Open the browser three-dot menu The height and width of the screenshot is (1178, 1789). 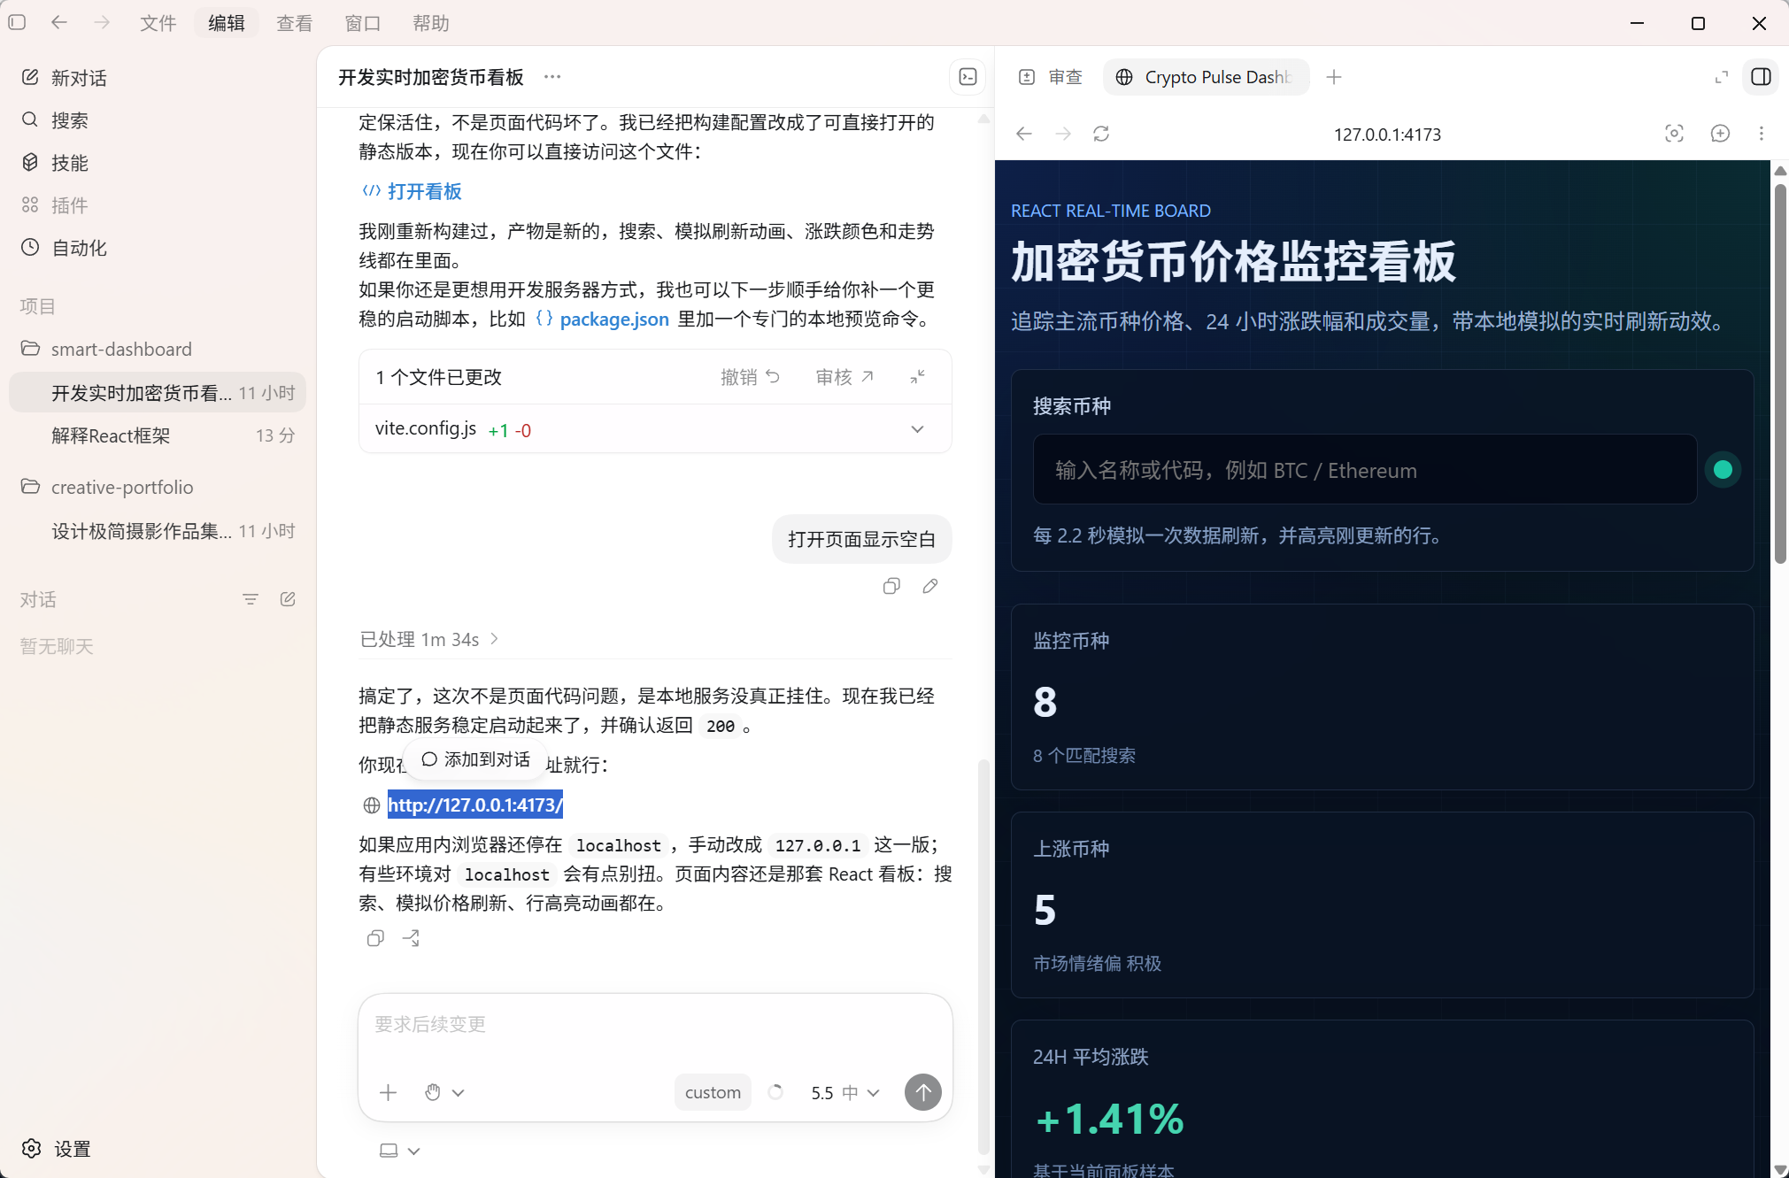(1762, 134)
